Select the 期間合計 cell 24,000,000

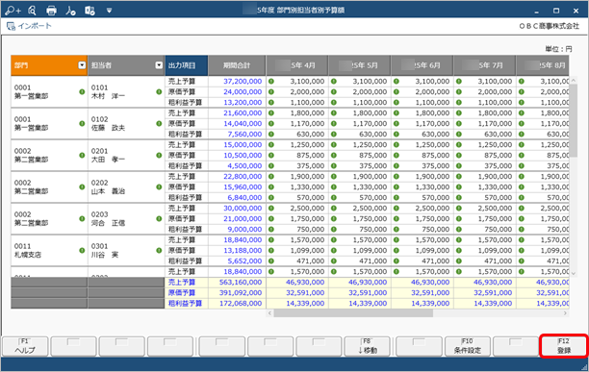(237, 92)
